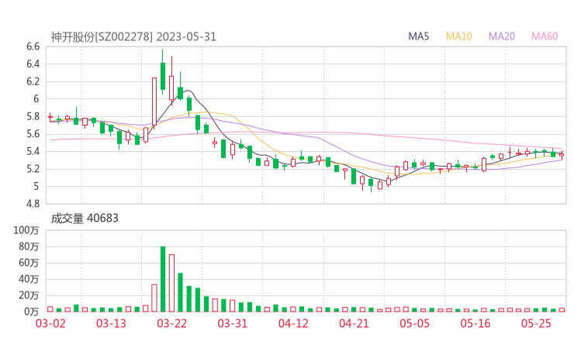Click the 4.8 price axis label

tap(33, 203)
